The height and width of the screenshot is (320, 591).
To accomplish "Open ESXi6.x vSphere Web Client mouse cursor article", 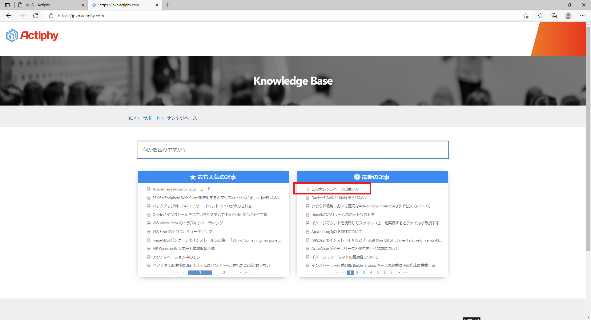I will pos(215,198).
